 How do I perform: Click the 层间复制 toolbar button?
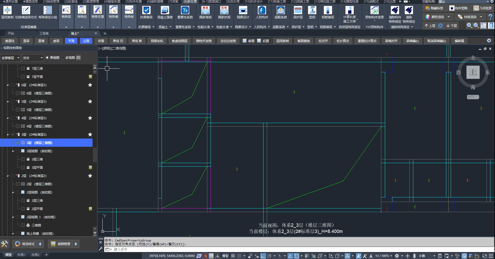pyautogui.click(x=283, y=41)
